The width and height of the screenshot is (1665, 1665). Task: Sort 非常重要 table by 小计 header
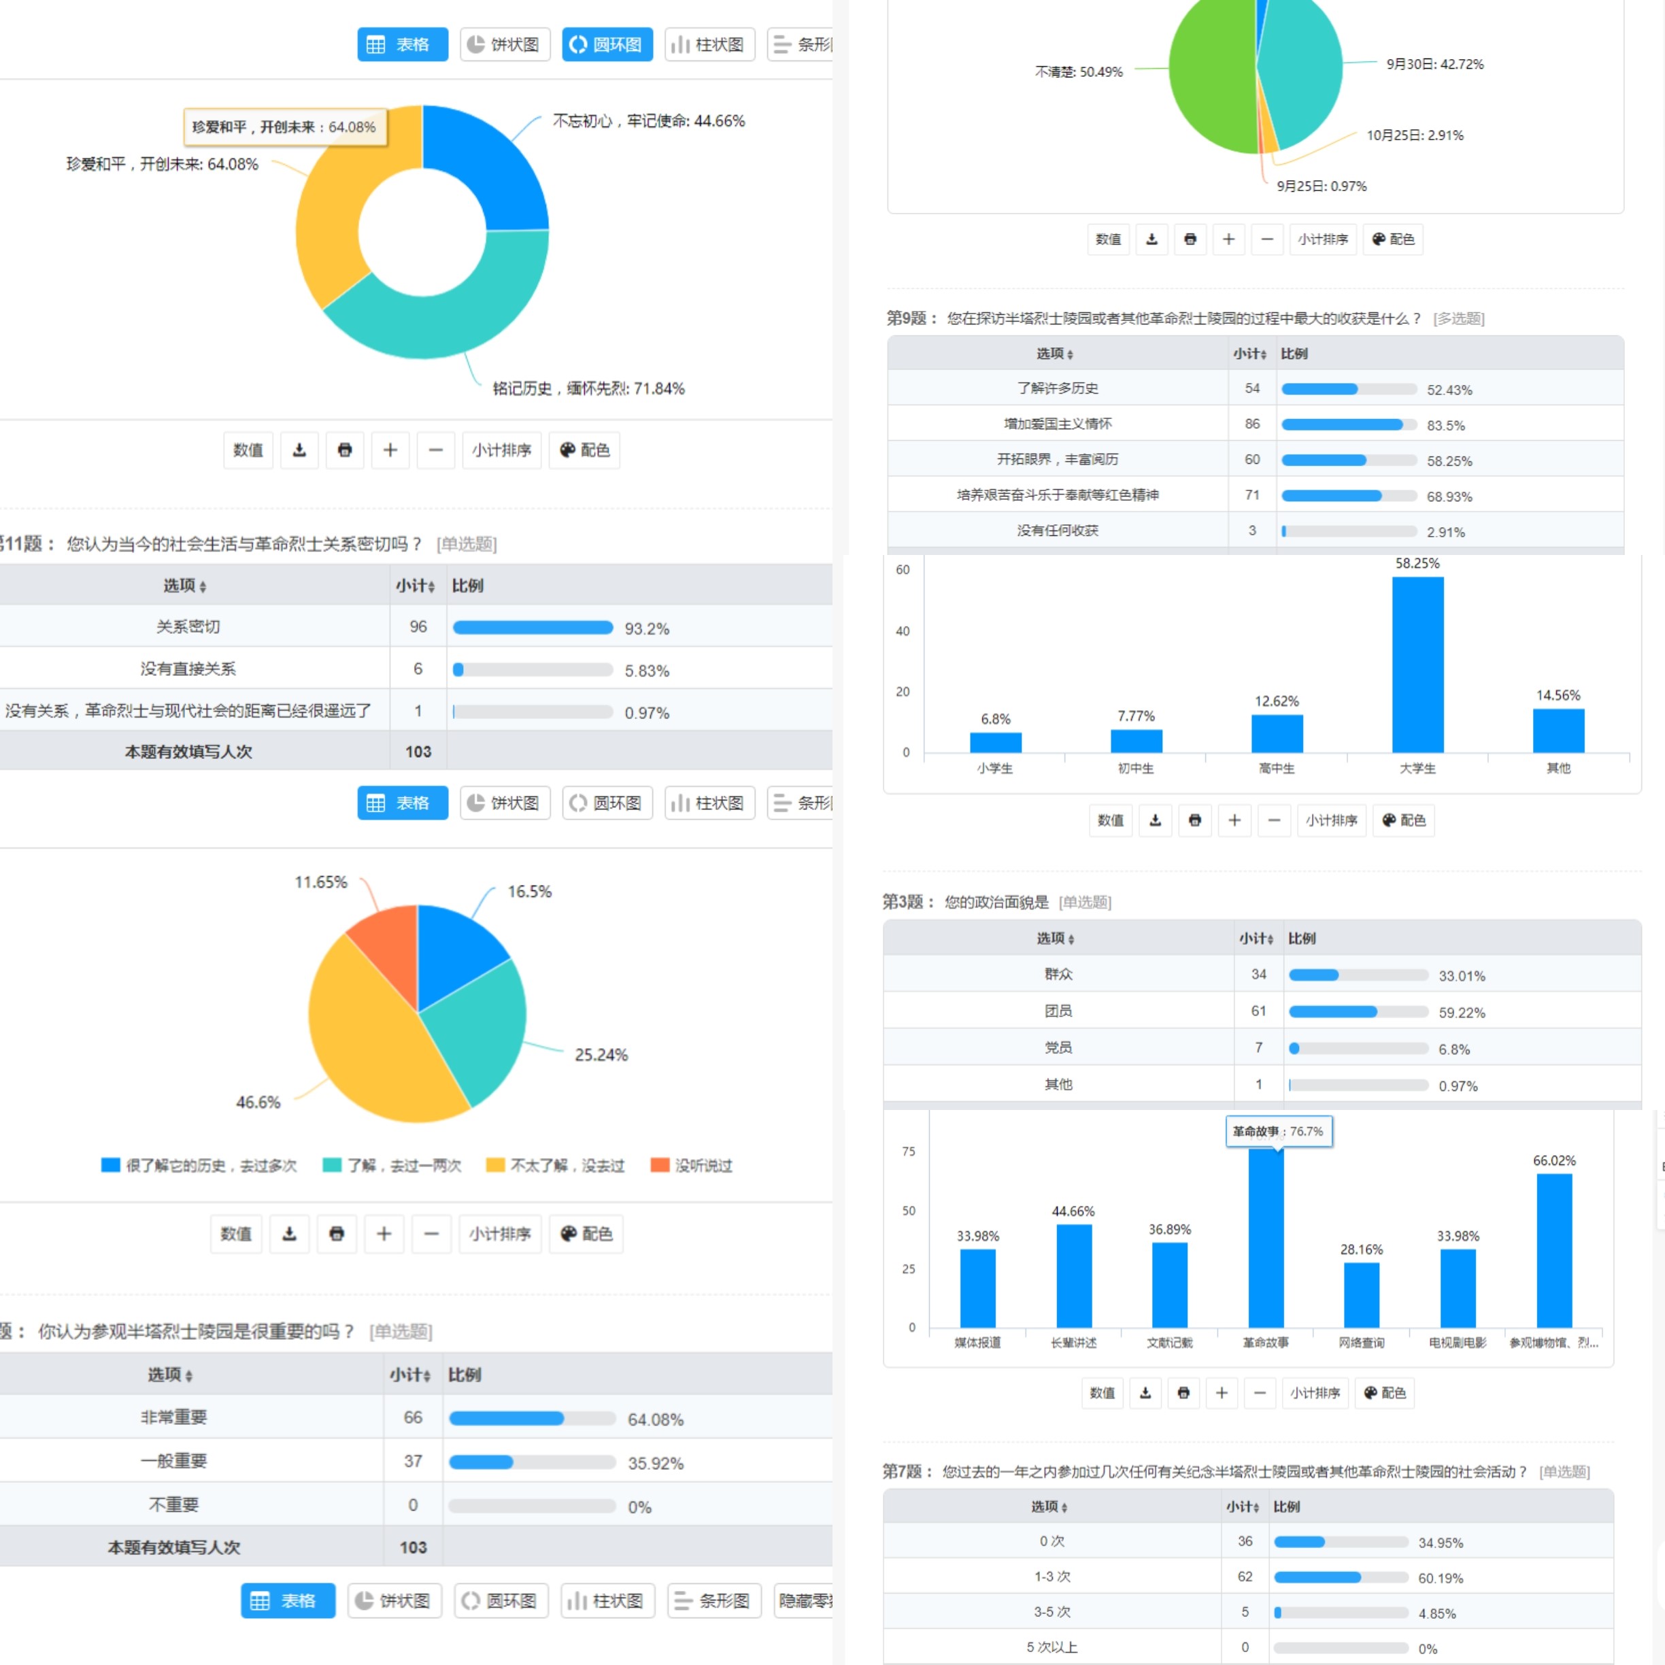[410, 1375]
